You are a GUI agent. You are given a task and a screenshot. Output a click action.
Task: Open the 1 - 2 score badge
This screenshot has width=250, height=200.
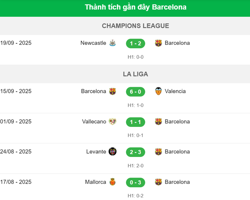(x=136, y=43)
